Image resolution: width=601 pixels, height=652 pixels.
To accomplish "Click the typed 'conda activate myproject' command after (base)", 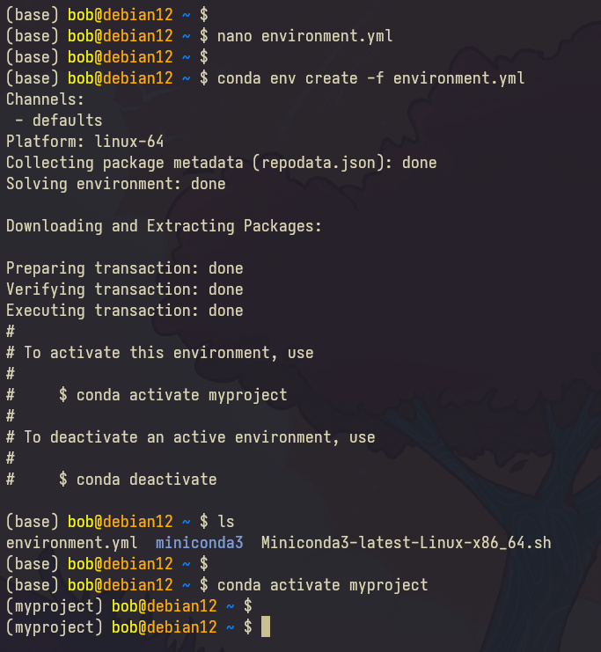I will 322,584.
